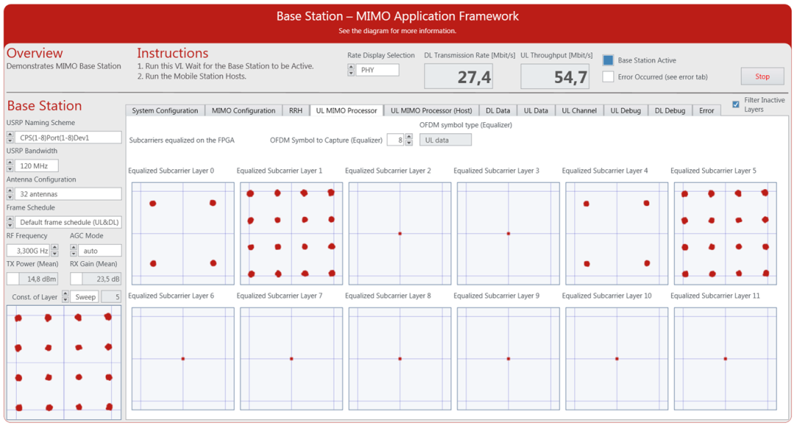This screenshot has width=794, height=425.
Task: Click the Base Station Active indicator
Action: [x=608, y=60]
